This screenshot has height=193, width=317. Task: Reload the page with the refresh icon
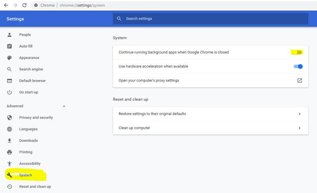(x=24, y=5)
